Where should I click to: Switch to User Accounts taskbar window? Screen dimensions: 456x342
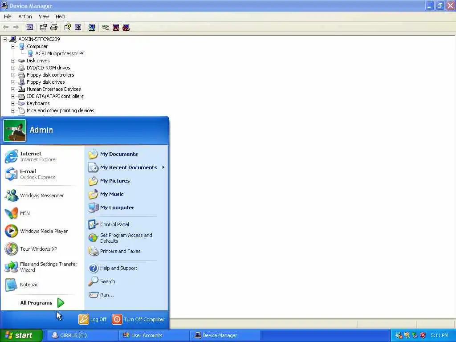point(154,335)
